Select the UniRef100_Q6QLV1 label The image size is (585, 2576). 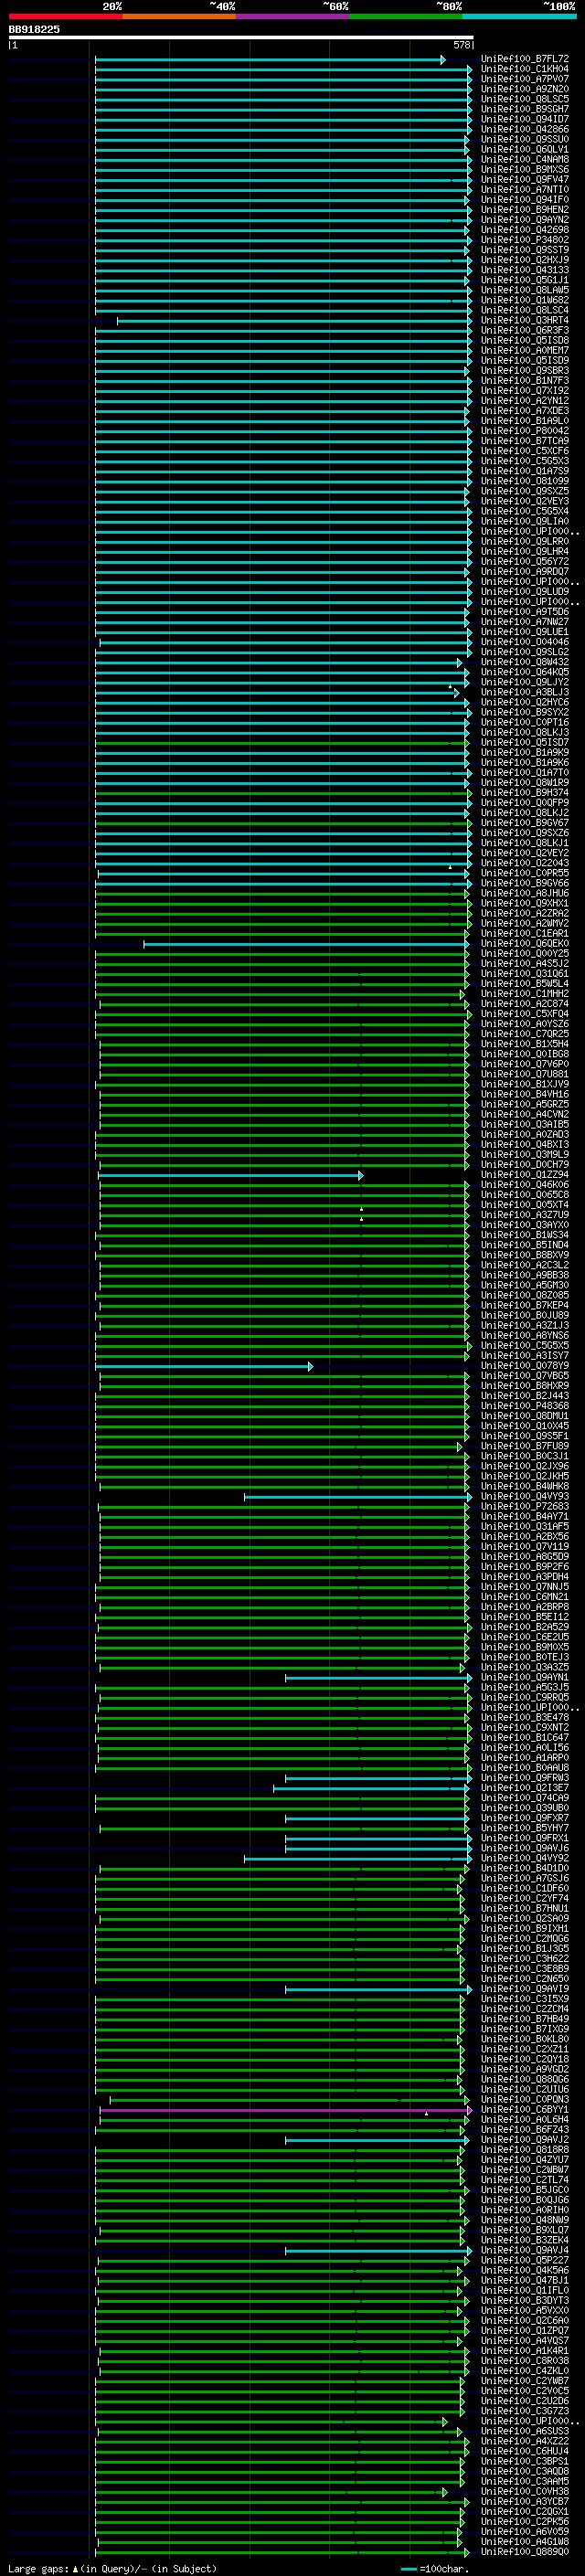click(x=525, y=149)
